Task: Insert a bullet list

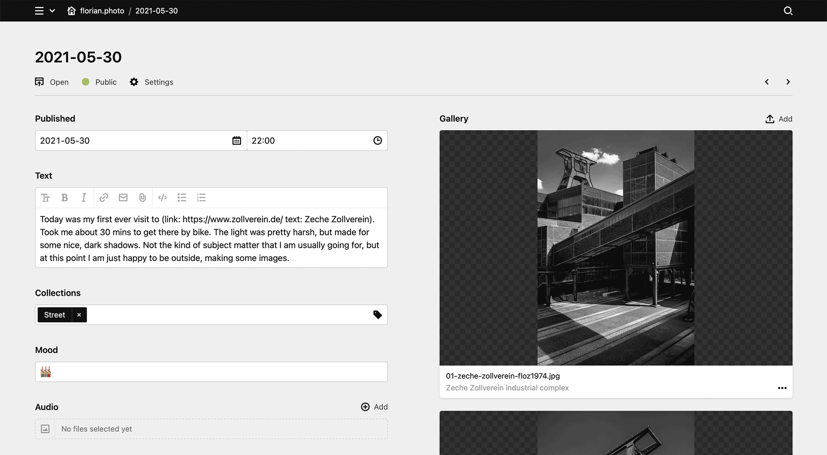Action: tap(182, 198)
